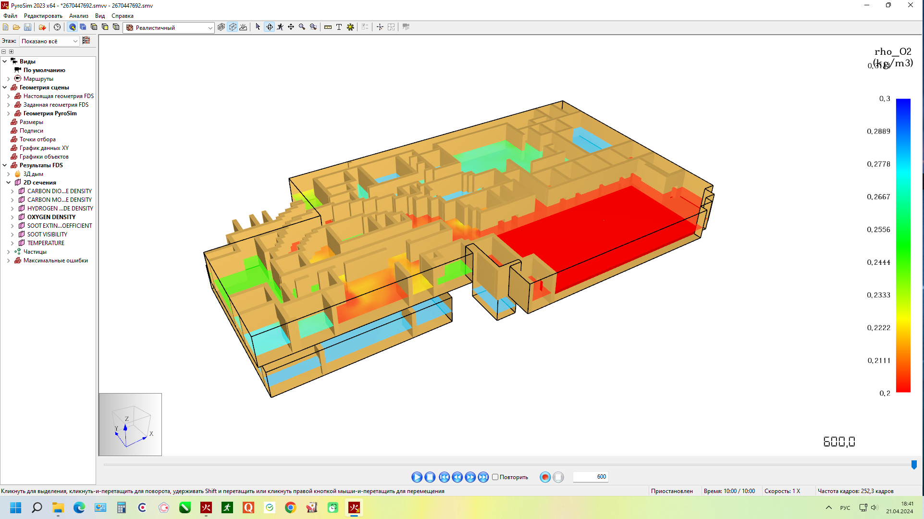Play the simulation animation
Viewport: 924px width, 519px height.
(x=417, y=477)
